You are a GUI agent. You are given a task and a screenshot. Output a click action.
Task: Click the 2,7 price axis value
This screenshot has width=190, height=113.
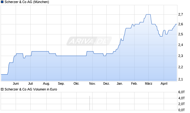tap(181, 14)
